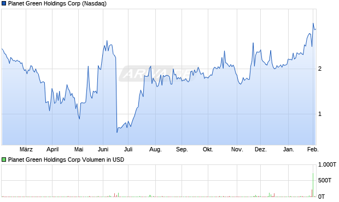Image resolution: width=339 pixels, height=202 pixels.
Task: Click the price peak at the start of February
Action: (x=313, y=23)
